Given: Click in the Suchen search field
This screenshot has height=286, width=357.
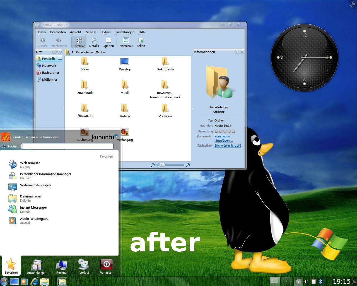Looking at the screenshot, I should 67,146.
